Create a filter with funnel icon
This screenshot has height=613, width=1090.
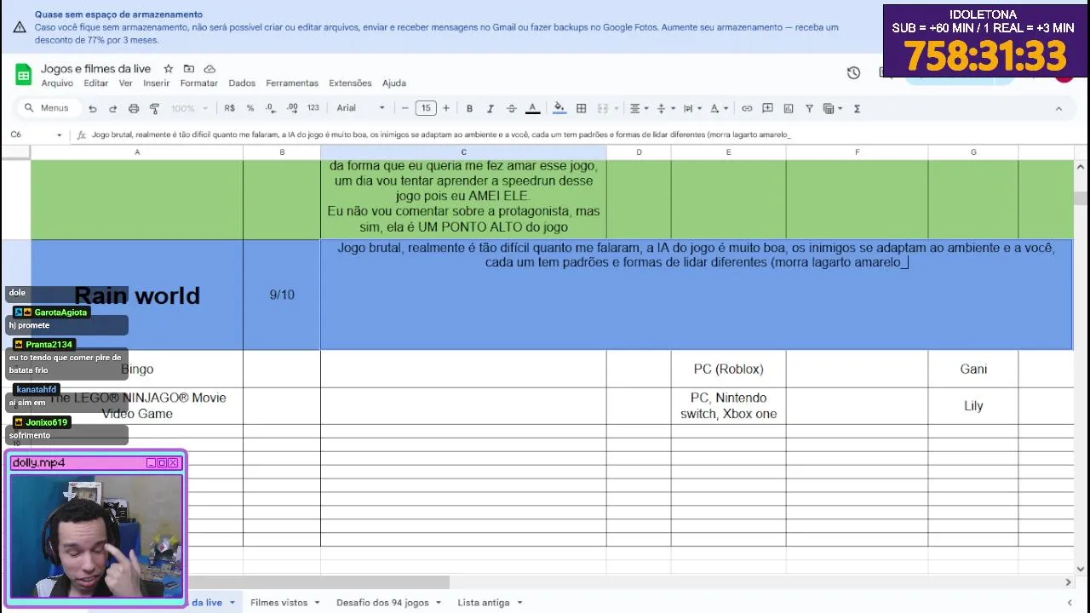coord(809,108)
